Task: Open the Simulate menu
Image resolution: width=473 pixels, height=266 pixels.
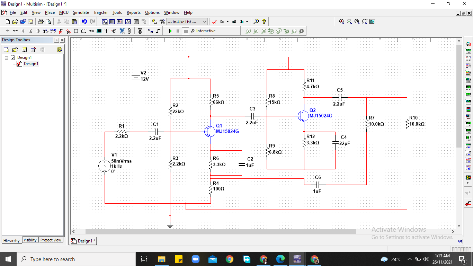Action: pos(81,12)
